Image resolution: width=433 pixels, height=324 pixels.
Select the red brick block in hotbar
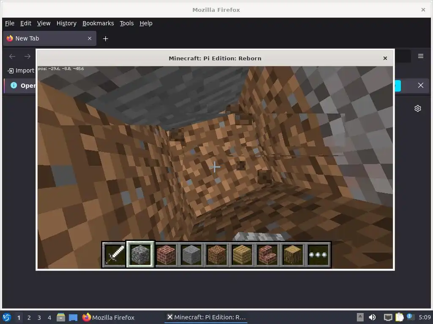pyautogui.click(x=166, y=255)
